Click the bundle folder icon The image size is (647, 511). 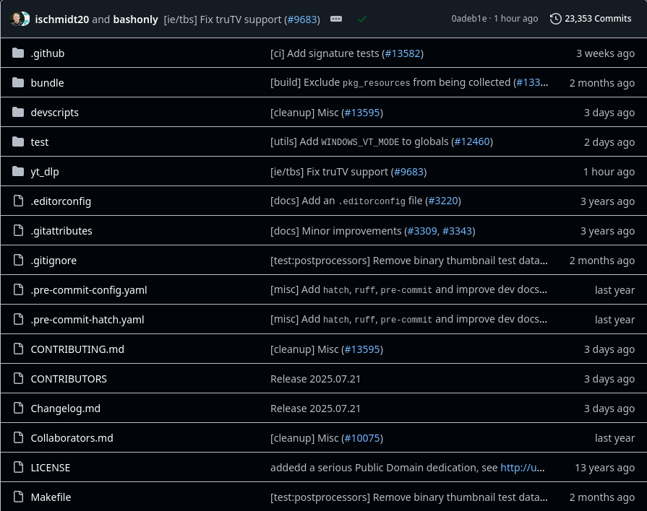coord(18,83)
